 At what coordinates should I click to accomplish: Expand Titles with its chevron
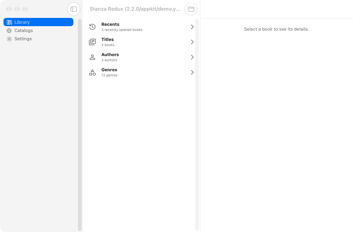pyautogui.click(x=192, y=42)
